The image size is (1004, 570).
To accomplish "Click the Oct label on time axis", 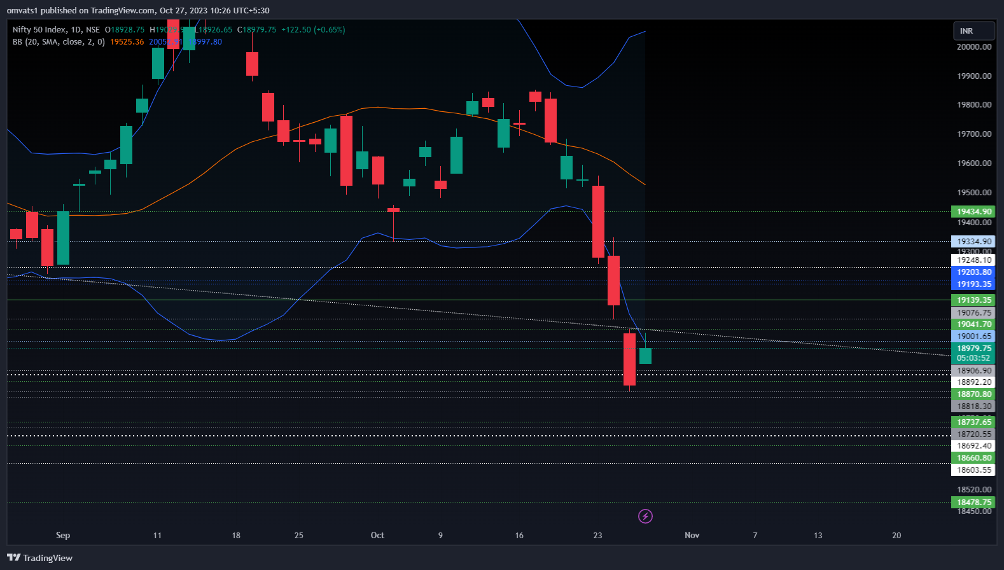I will pos(377,535).
